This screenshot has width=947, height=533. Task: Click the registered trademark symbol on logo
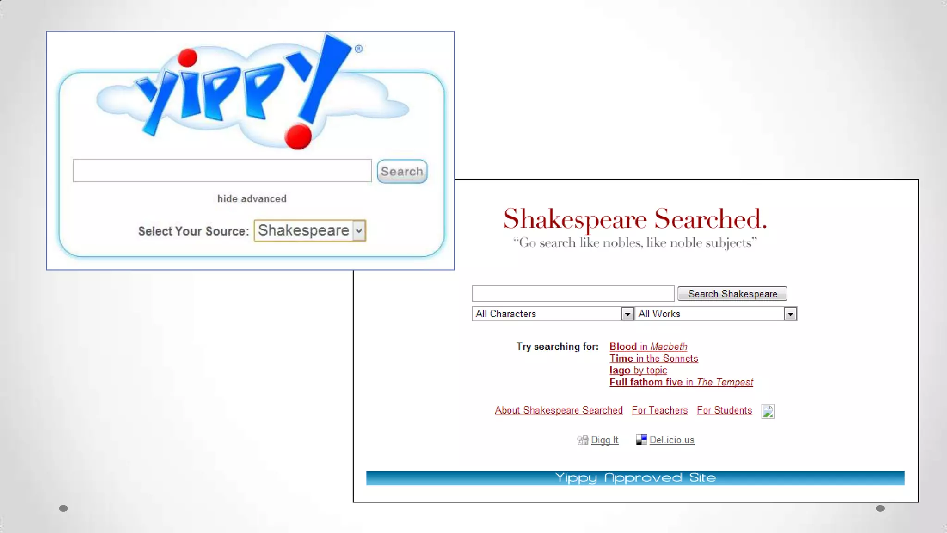point(359,49)
